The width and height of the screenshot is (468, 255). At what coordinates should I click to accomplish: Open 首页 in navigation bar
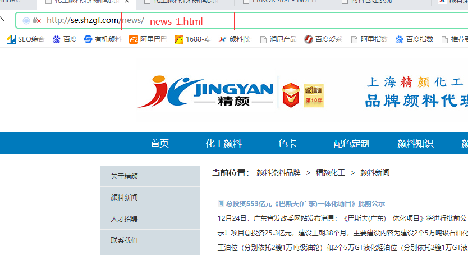coord(159,143)
